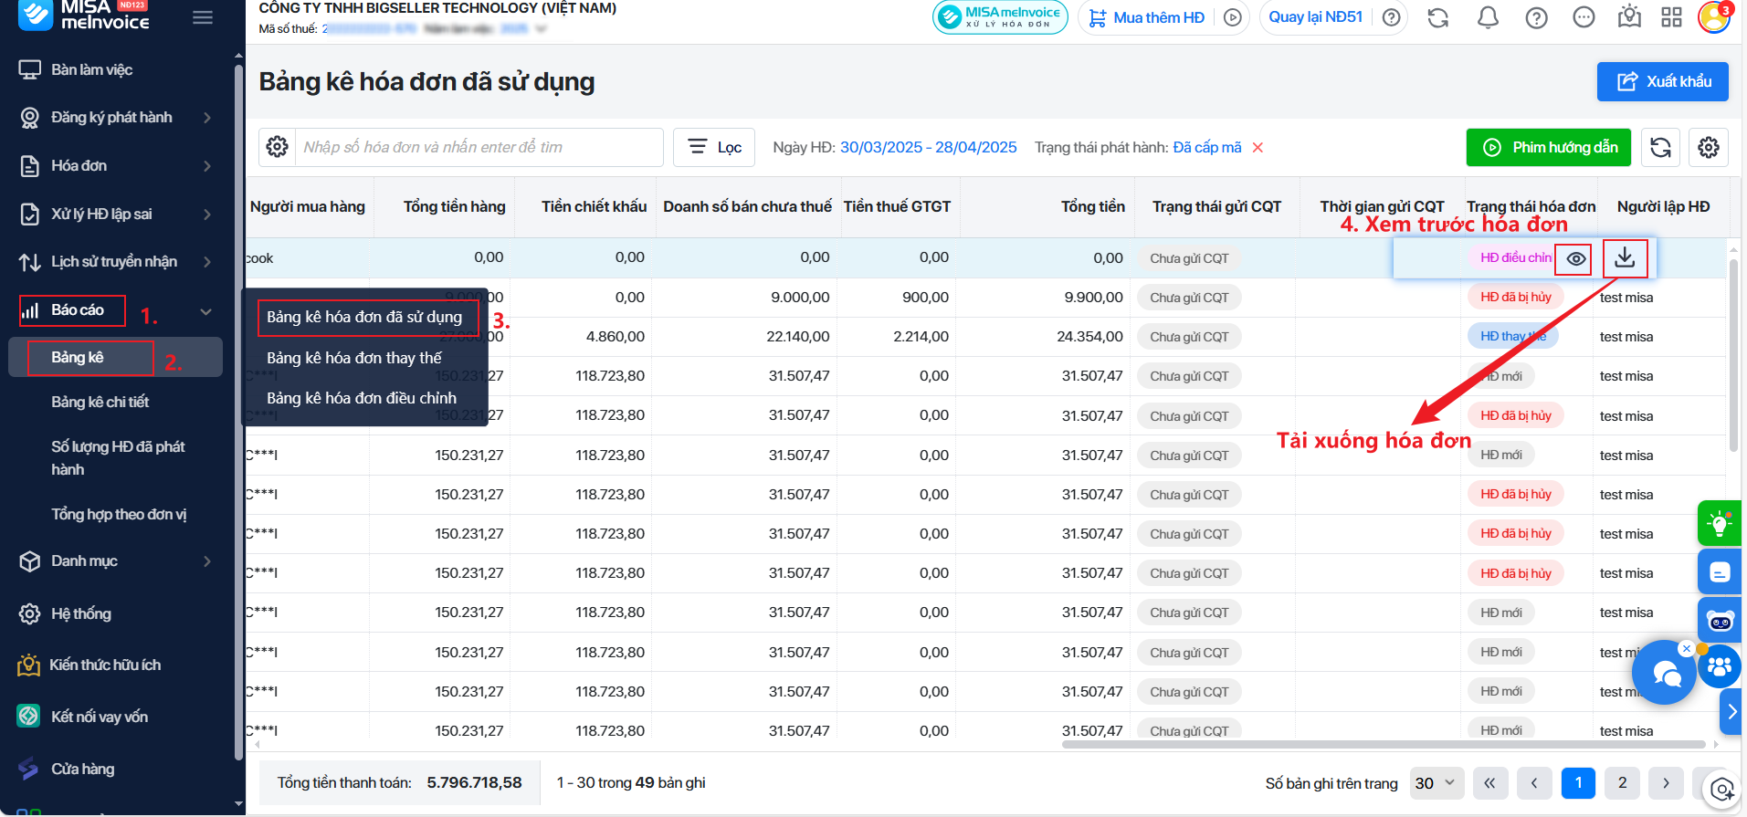Select page 1
This screenshot has height=817, width=1747.
[1578, 783]
